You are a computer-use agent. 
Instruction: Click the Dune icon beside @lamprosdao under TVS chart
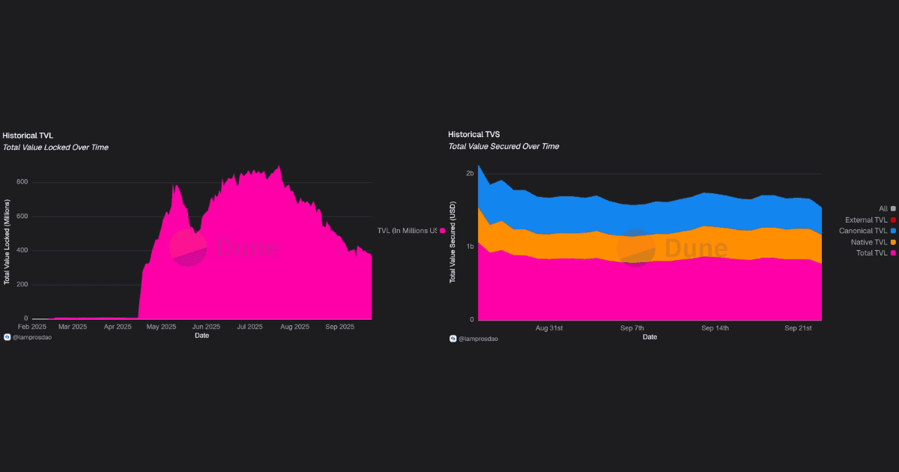[452, 339]
